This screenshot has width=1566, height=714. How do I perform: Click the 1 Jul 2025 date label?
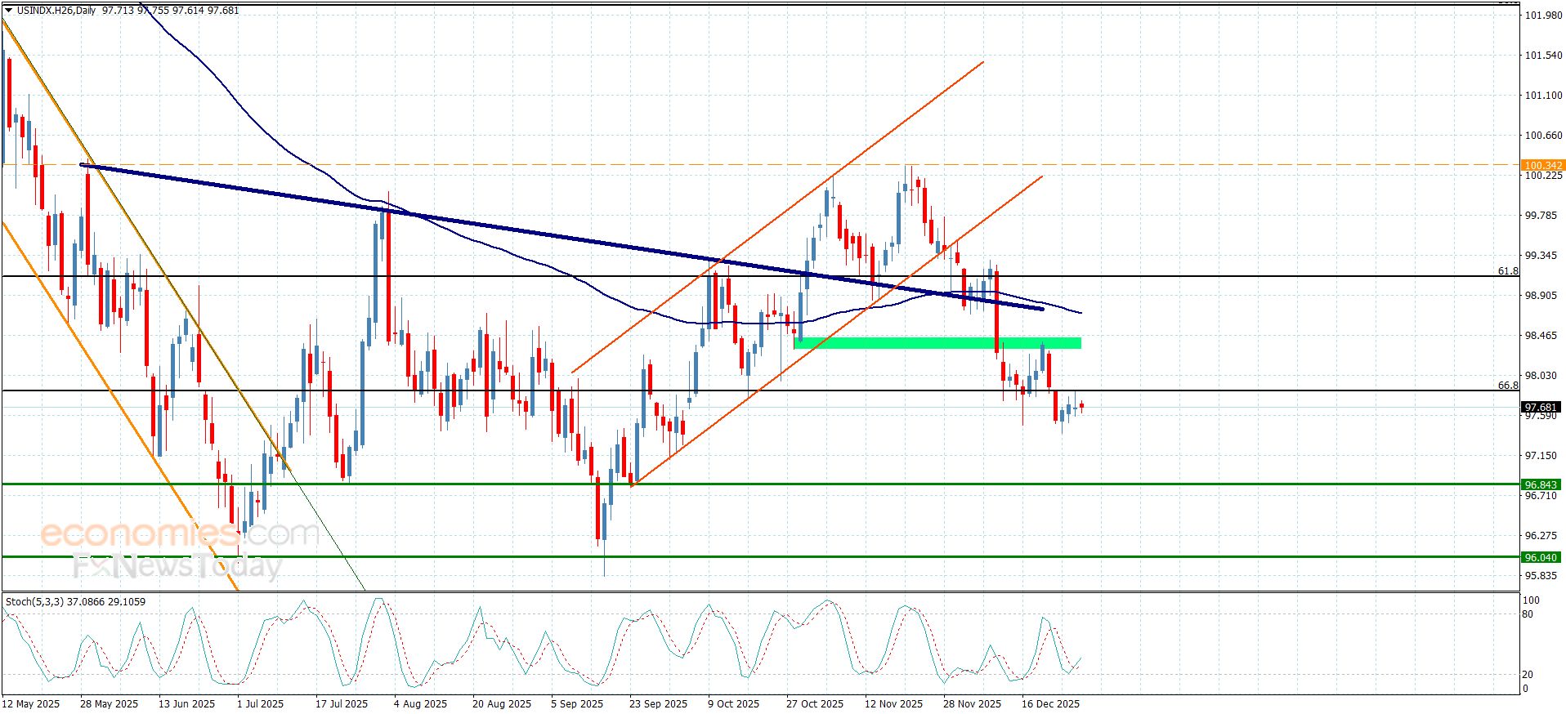pyautogui.click(x=260, y=703)
